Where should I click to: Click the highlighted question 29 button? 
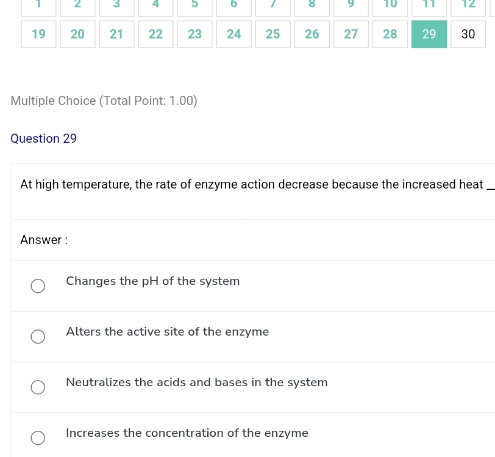click(x=429, y=34)
